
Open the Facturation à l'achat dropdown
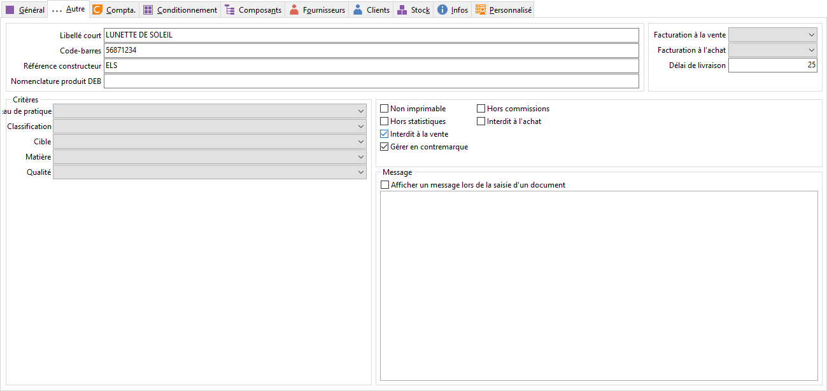click(x=773, y=50)
